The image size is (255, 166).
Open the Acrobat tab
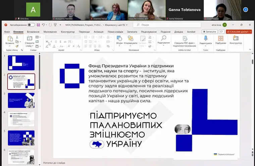[x=191, y=32]
